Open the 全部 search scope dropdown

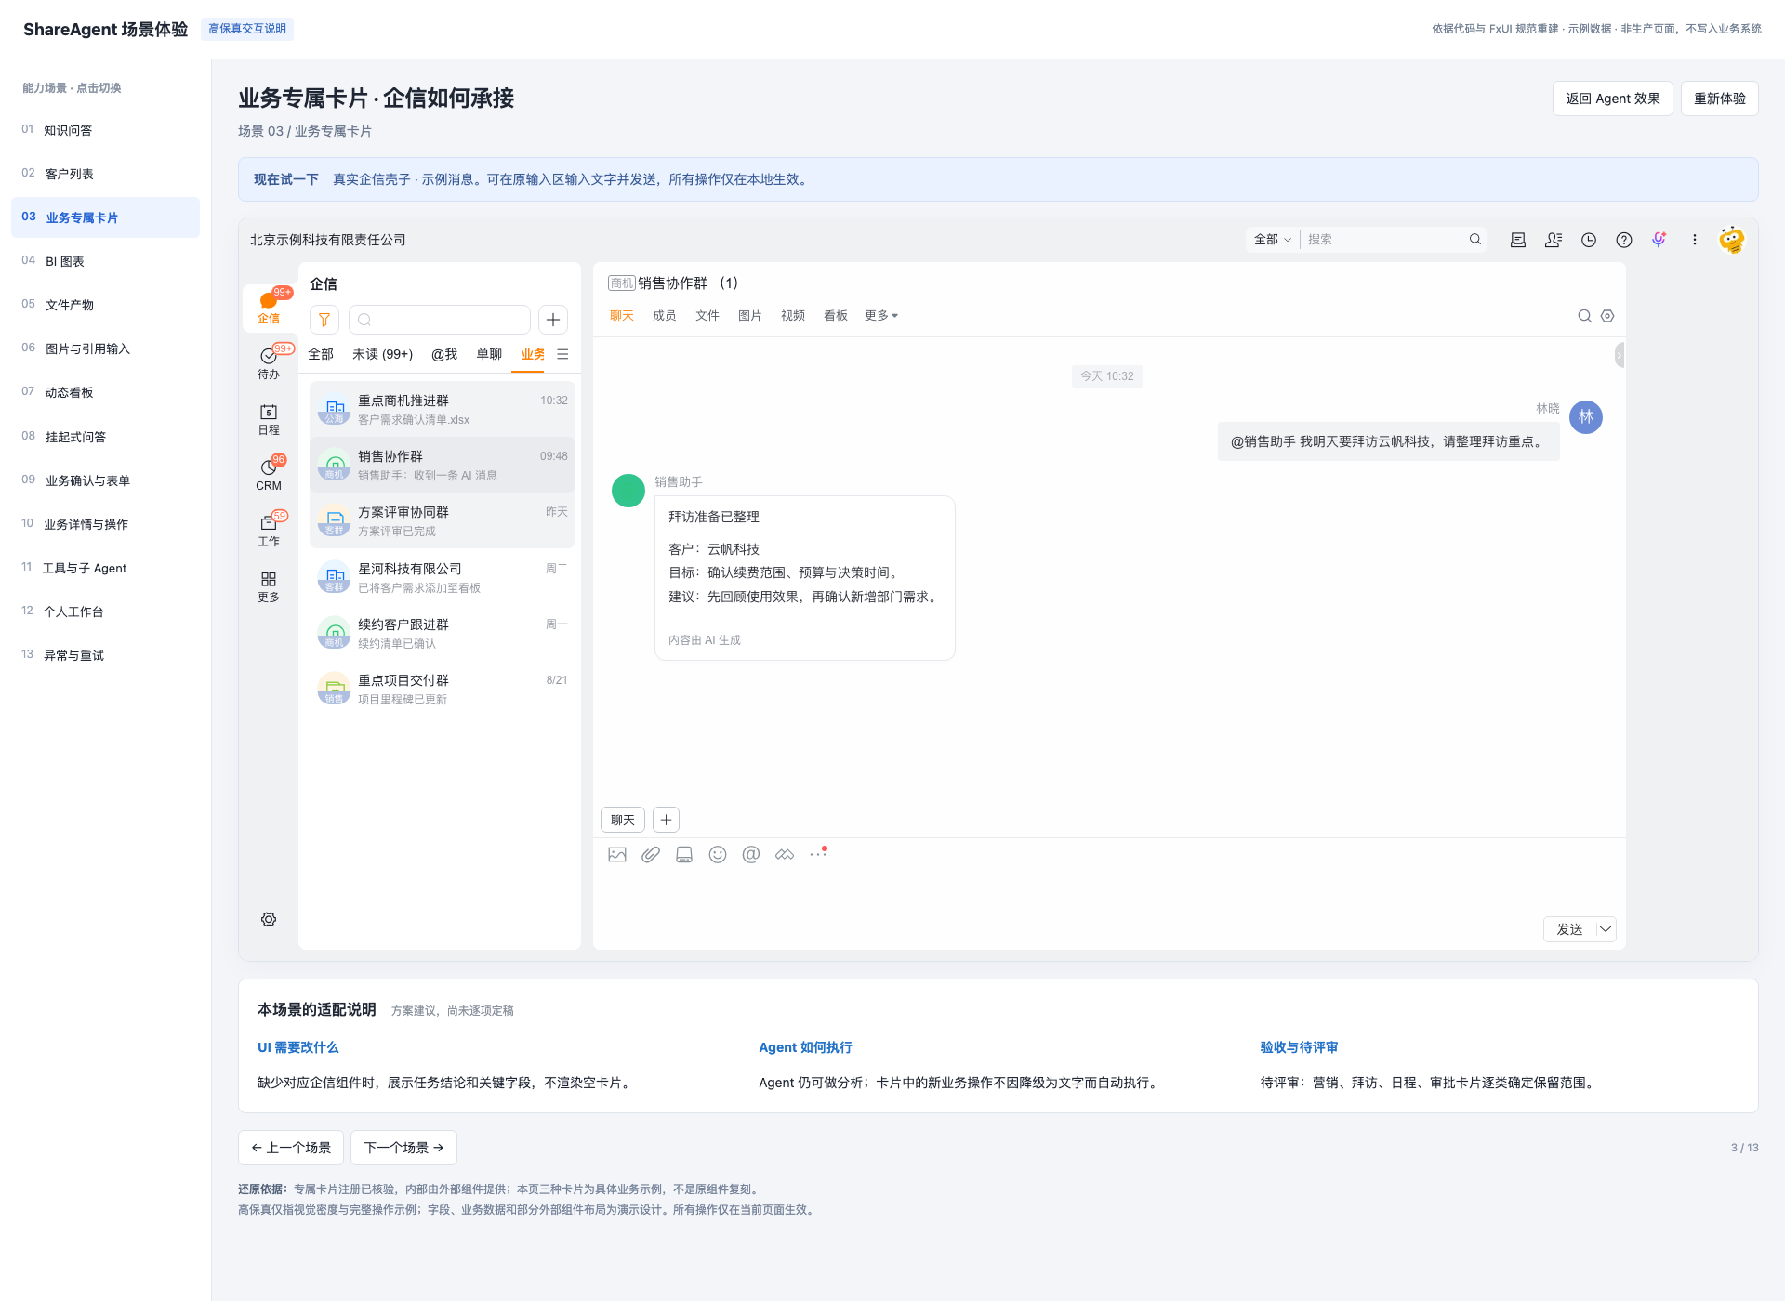pos(1273,240)
